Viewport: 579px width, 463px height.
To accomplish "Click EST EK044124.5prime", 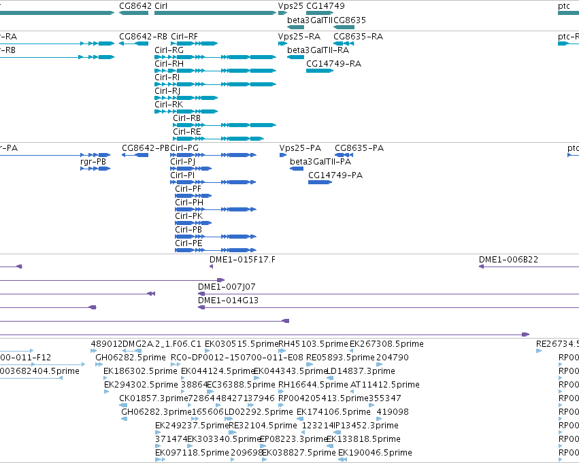I will (183, 378).
